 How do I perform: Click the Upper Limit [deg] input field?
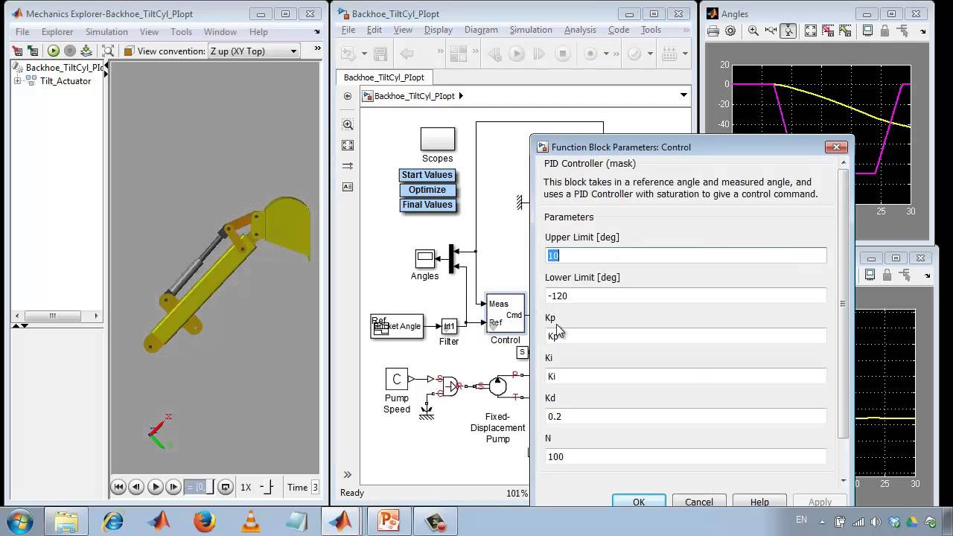pyautogui.click(x=686, y=255)
